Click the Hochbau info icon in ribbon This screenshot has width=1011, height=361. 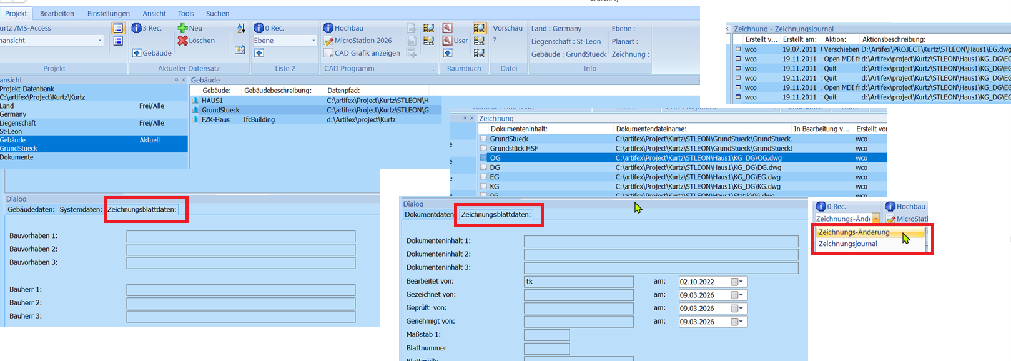pos(328,28)
